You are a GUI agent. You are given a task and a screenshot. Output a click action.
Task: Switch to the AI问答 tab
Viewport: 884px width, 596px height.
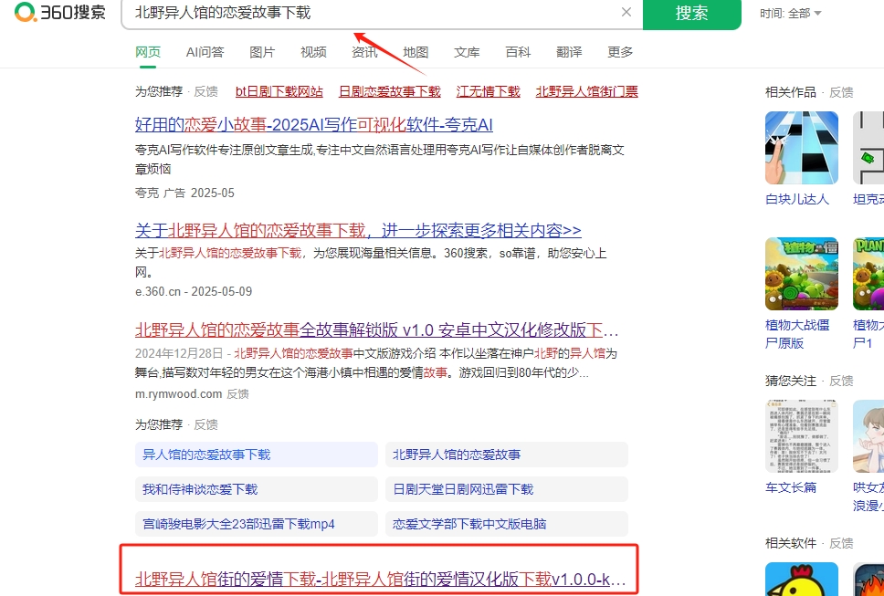(205, 52)
